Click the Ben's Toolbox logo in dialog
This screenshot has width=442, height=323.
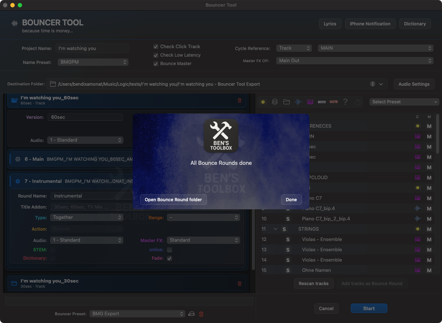(x=221, y=136)
